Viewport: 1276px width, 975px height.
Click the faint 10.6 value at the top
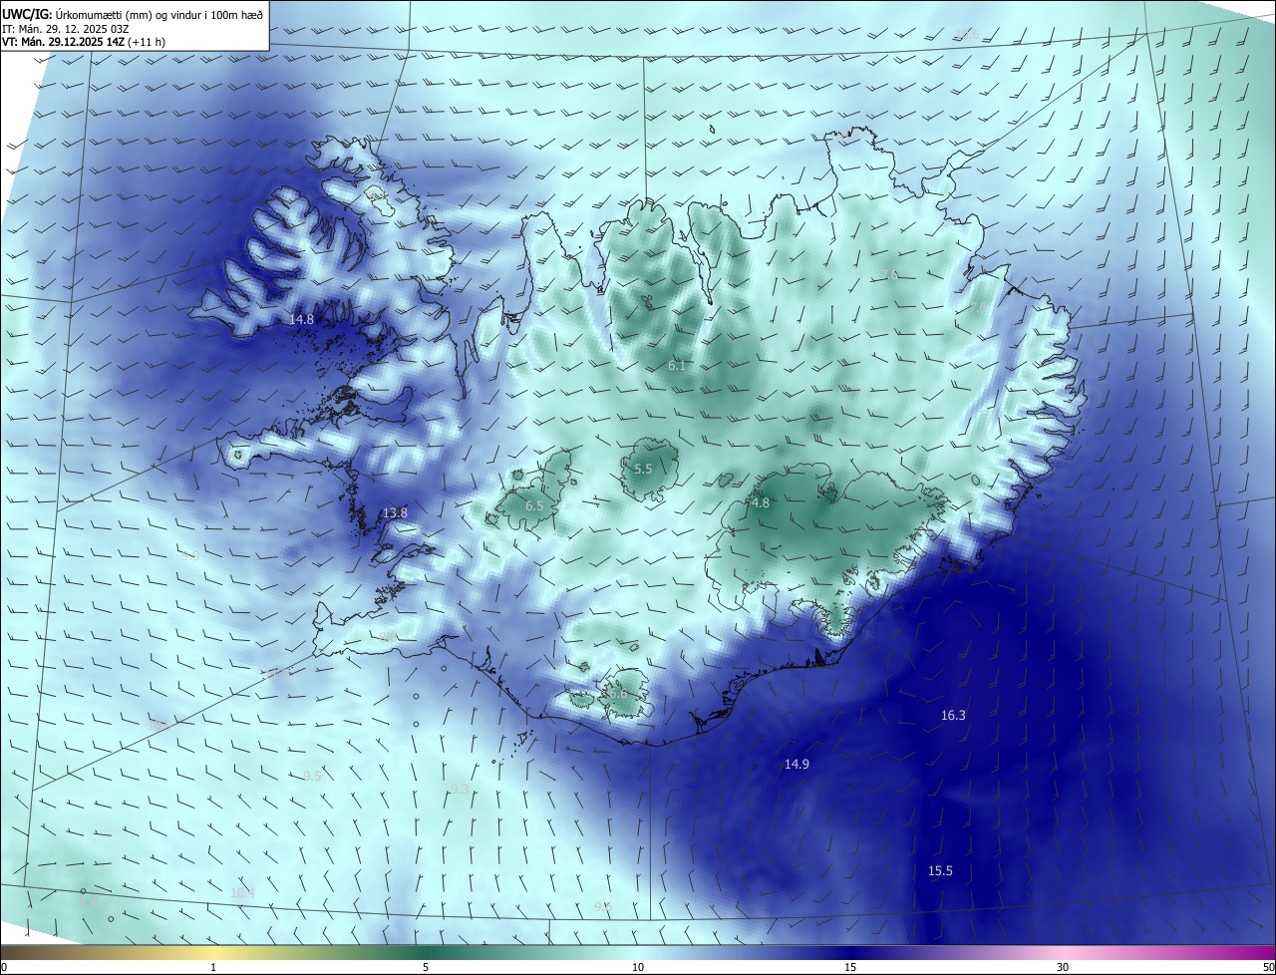967,35
